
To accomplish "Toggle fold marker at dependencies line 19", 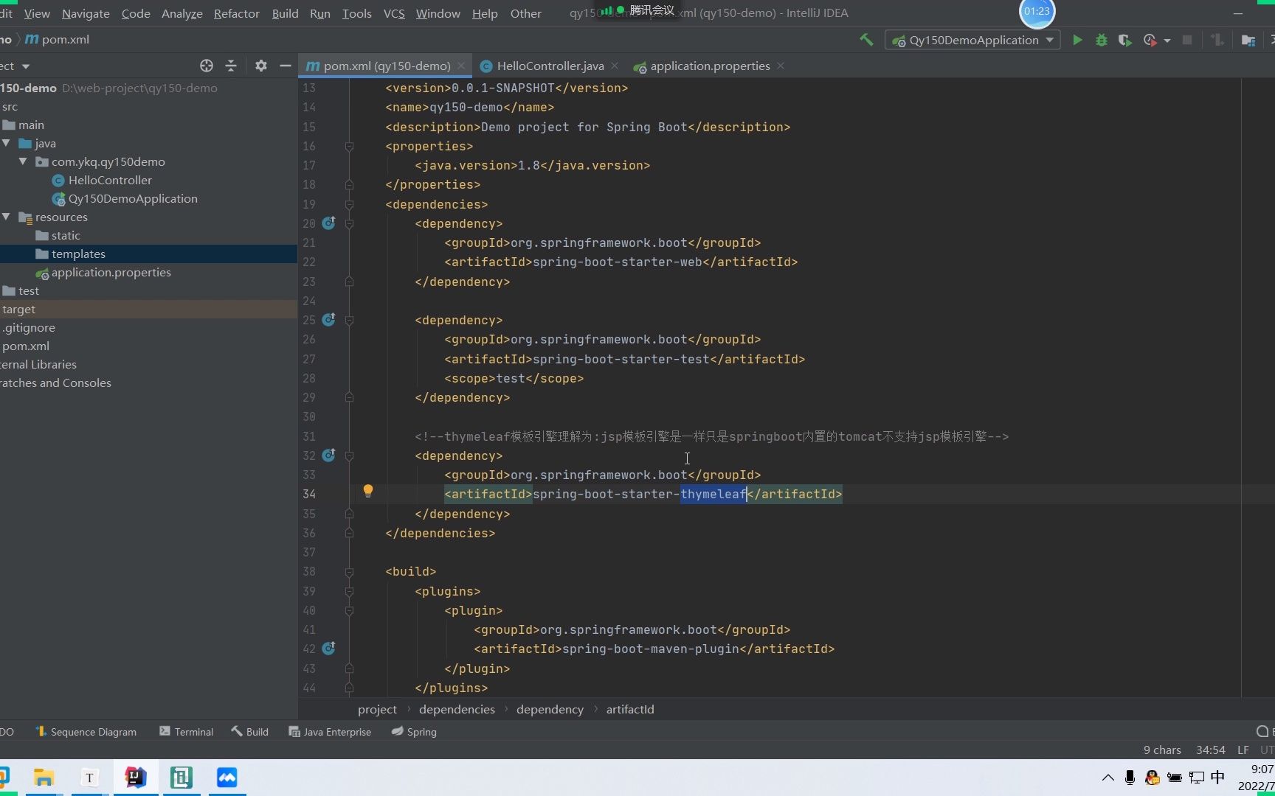I will point(349,205).
